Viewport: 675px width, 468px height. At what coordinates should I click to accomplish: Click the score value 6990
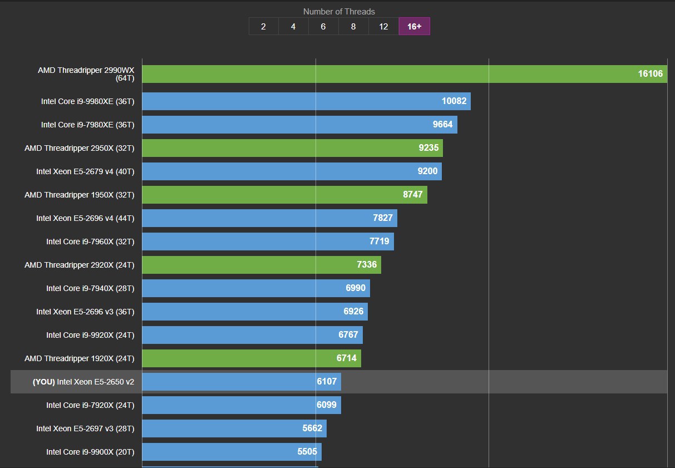[356, 288]
